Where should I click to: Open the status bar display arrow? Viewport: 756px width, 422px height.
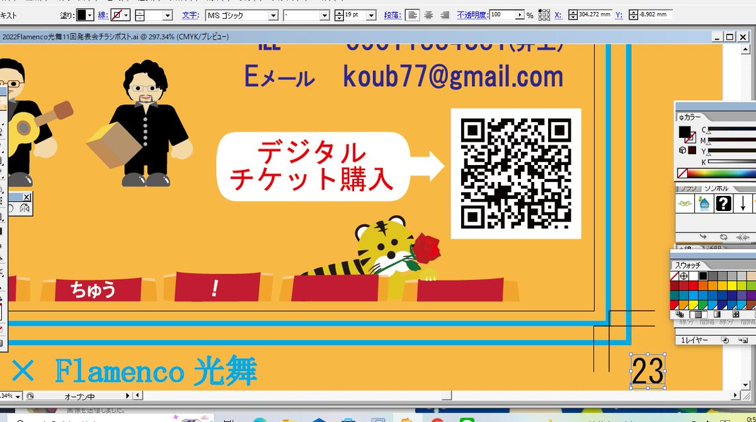129,396
